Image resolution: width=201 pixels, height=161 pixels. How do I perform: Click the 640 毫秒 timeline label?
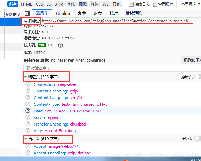coord(13,14)
